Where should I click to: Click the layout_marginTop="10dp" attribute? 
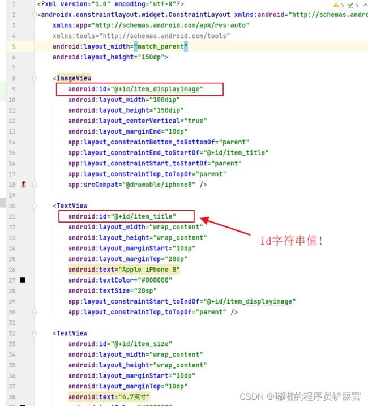(x=128, y=386)
